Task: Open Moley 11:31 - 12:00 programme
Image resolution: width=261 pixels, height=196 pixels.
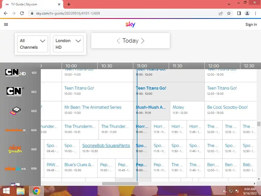Action: (187, 111)
